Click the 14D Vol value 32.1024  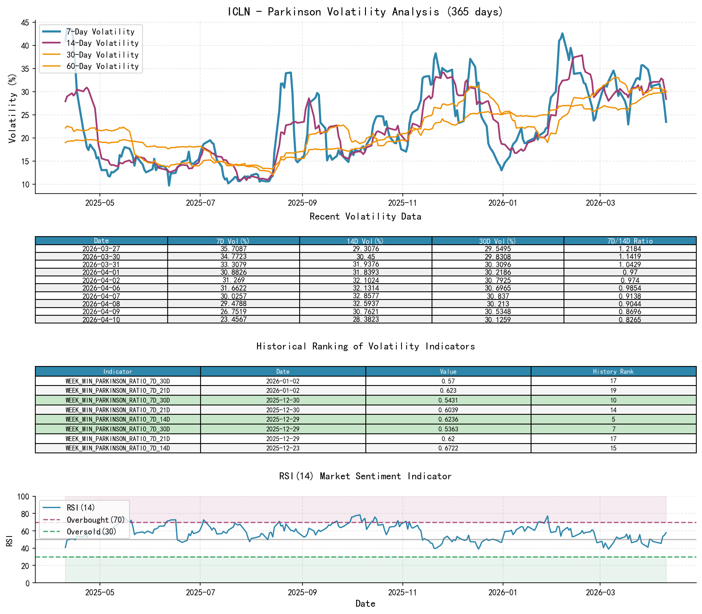point(366,280)
